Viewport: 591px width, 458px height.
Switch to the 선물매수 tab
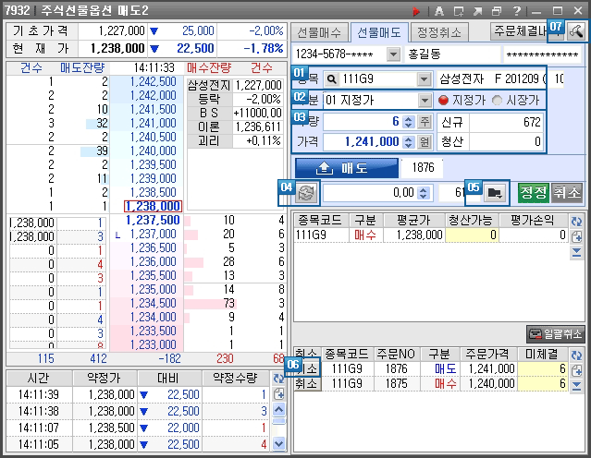point(319,32)
